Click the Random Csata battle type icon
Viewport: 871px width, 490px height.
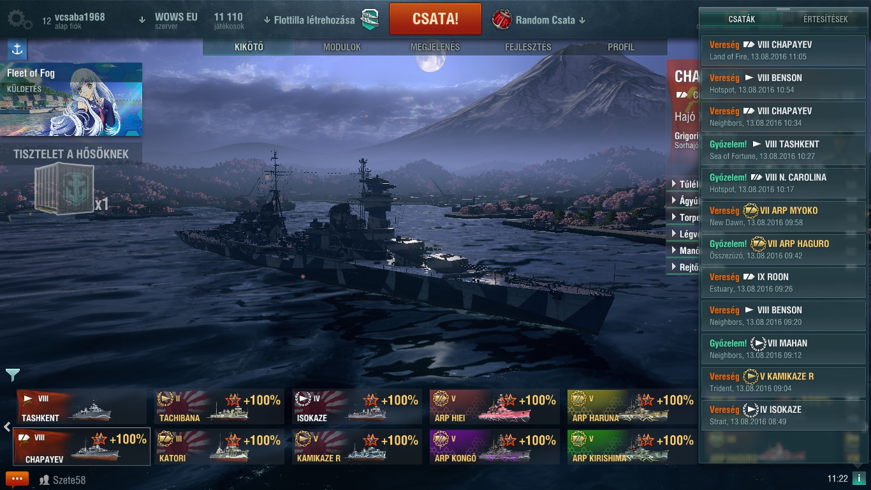[502, 20]
